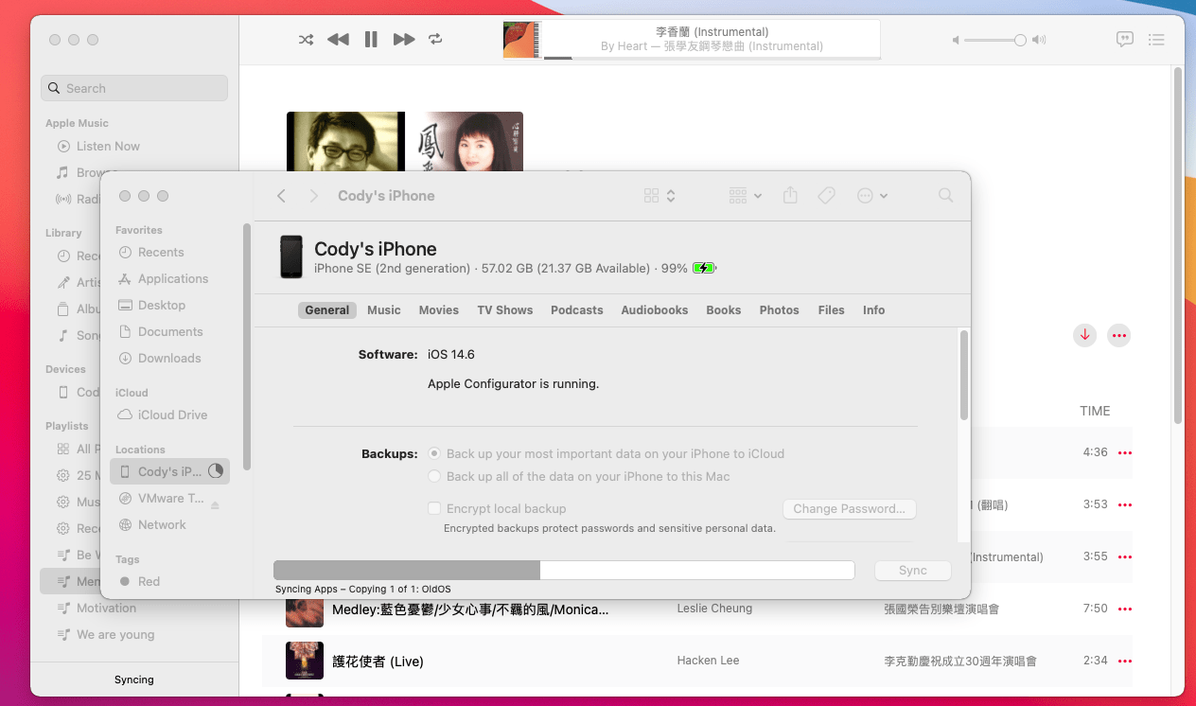Open Network in Finder sidebar
This screenshot has width=1196, height=706.
coord(152,525)
